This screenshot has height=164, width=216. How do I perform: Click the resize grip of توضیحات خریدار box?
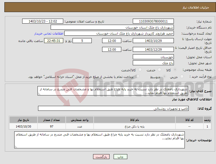click(16, 147)
